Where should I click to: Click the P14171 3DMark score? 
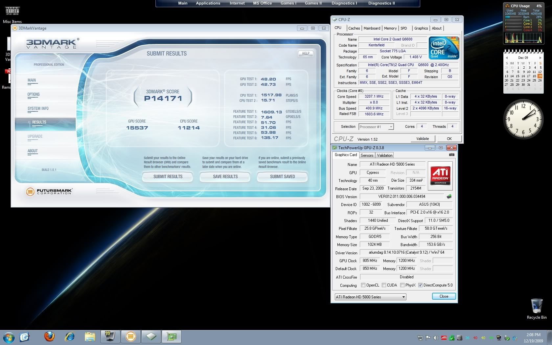pyautogui.click(x=163, y=98)
